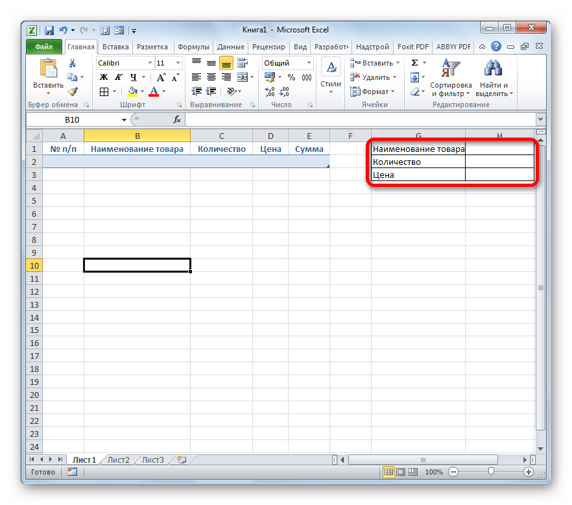Image resolution: width=572 pixels, height=505 pixels.
Task: Increase font size with large A icon
Action: [x=161, y=77]
